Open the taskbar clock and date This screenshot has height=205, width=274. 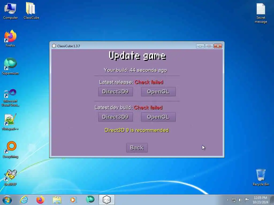point(260,200)
